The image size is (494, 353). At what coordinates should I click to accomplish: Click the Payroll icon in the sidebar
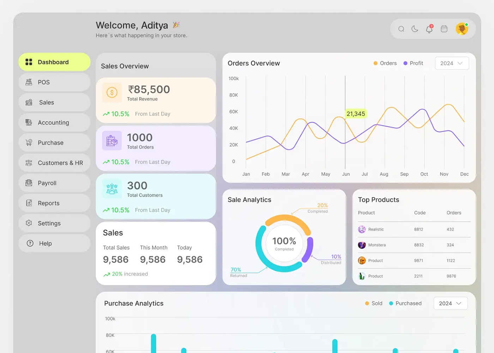[29, 183]
